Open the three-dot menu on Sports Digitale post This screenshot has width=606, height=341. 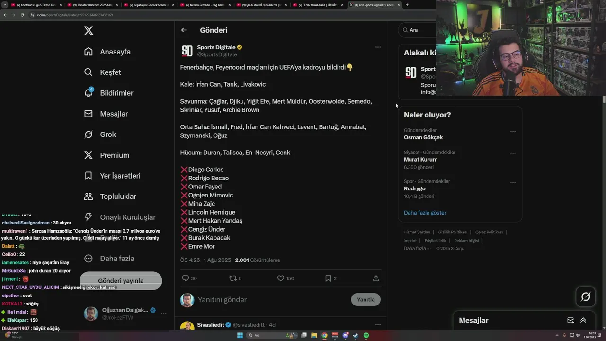(378, 47)
